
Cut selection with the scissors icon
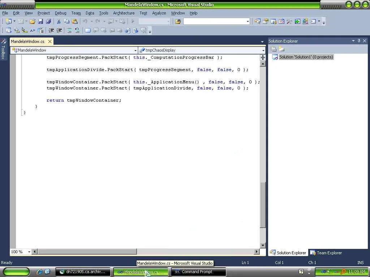coord(59,21)
